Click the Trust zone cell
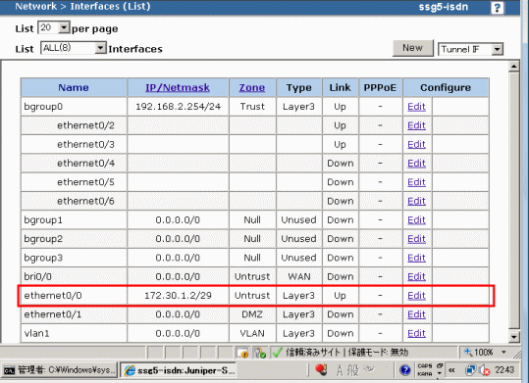This screenshot has width=529, height=383. pos(252,107)
